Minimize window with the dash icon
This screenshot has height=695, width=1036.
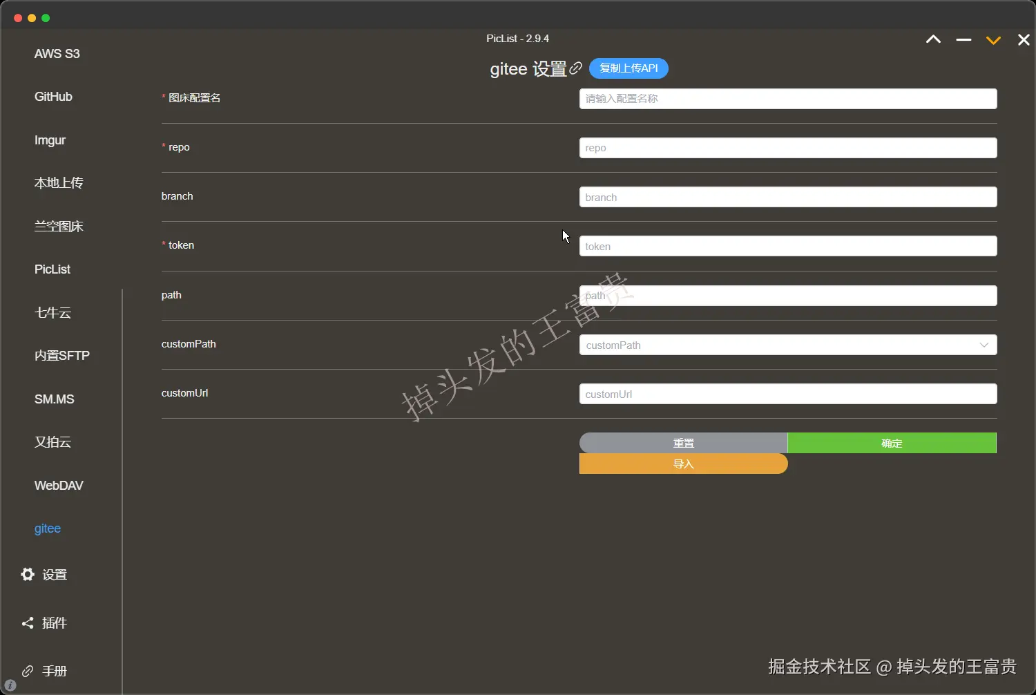click(x=963, y=40)
